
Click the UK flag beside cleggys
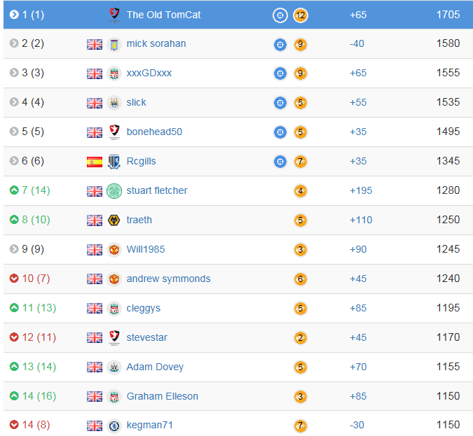[x=95, y=309]
